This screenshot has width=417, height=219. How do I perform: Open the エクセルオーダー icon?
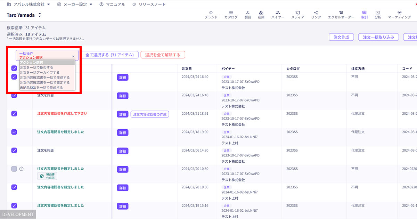341,13
